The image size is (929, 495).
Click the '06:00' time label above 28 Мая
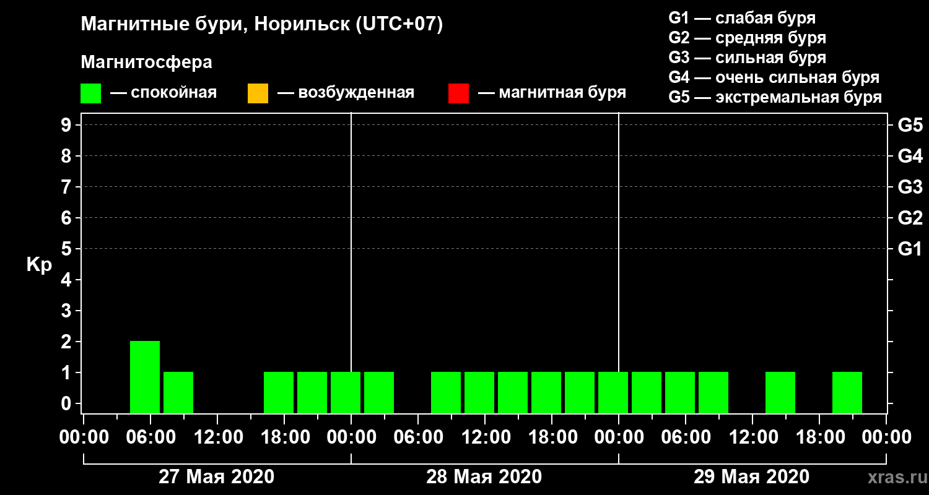tap(417, 437)
